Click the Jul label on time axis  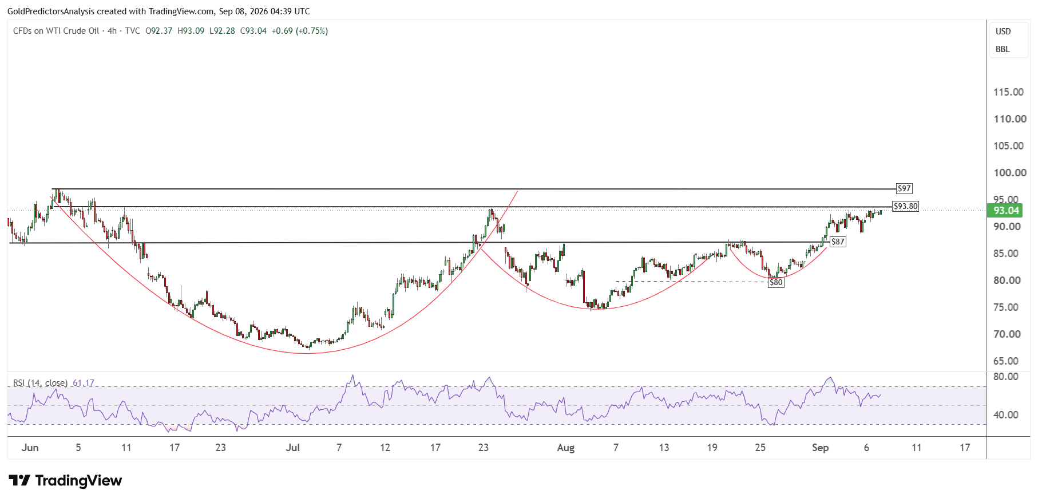(292, 448)
